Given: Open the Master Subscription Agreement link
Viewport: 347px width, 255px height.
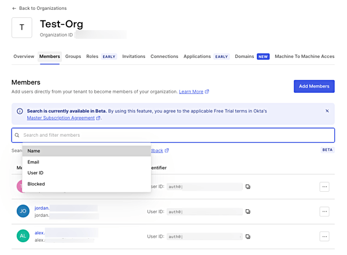Looking at the screenshot, I should (61, 118).
